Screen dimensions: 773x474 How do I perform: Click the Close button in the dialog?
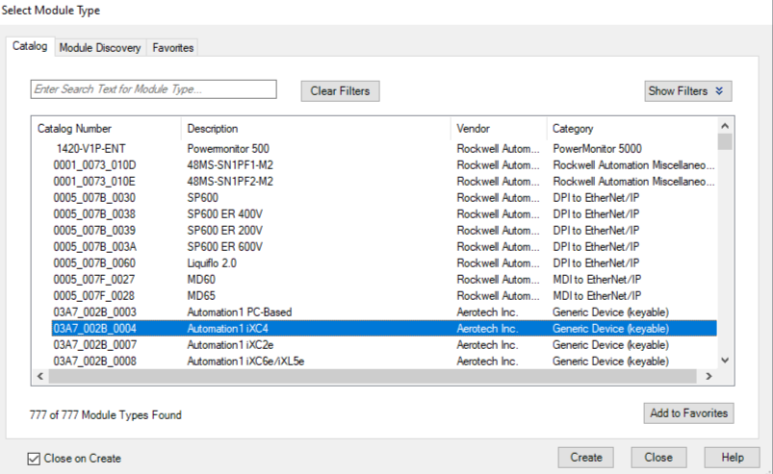[x=658, y=458]
